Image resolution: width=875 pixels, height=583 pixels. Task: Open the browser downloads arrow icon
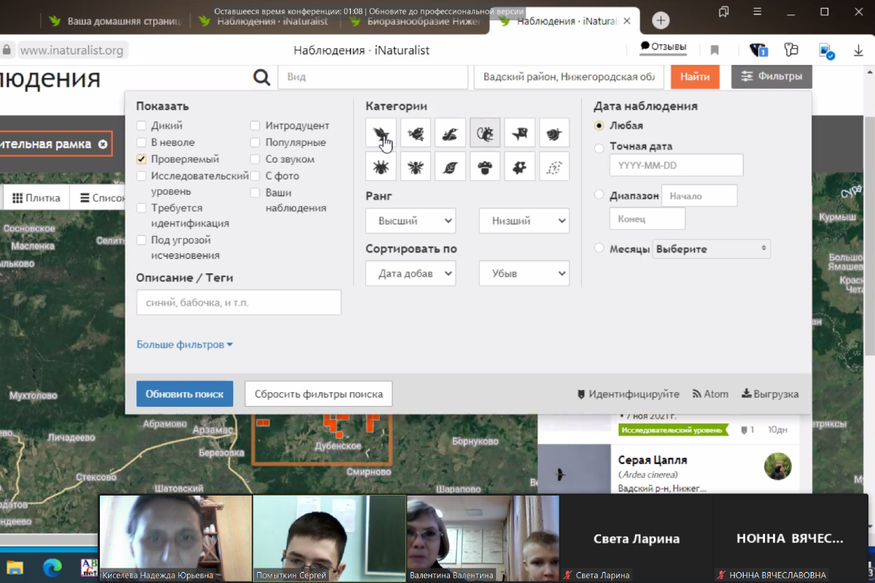tap(858, 50)
